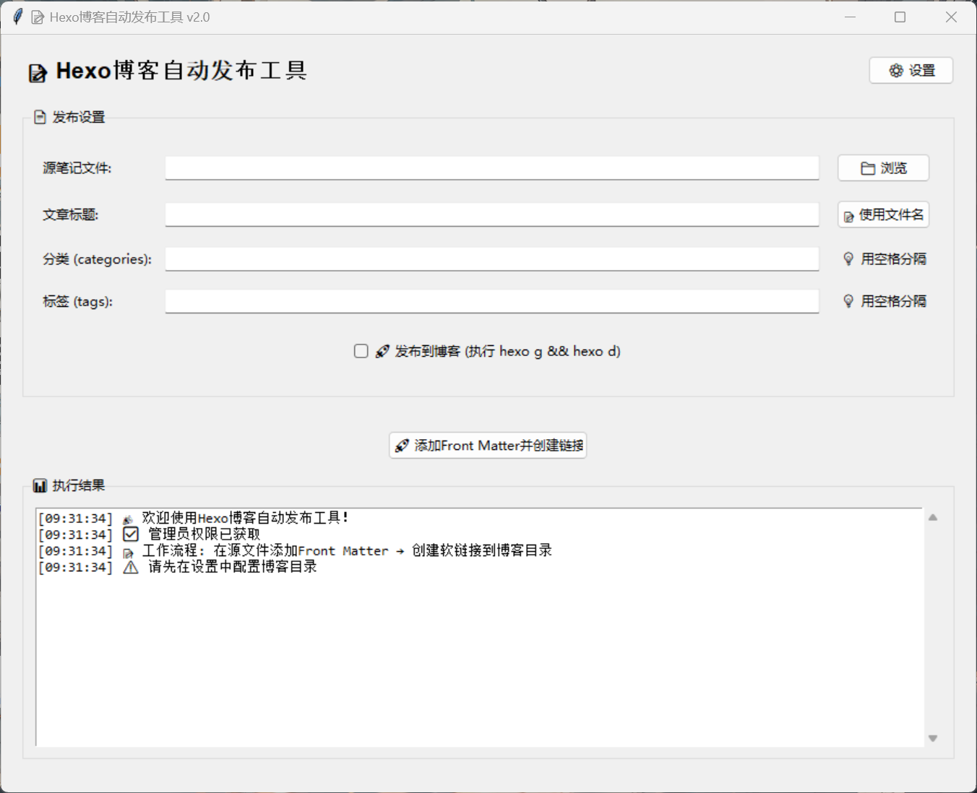Focus the 文章标题 input field
This screenshot has width=977, height=793.
tap(492, 214)
